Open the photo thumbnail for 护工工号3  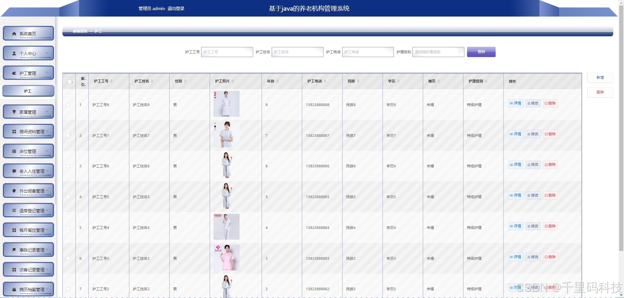(227, 257)
